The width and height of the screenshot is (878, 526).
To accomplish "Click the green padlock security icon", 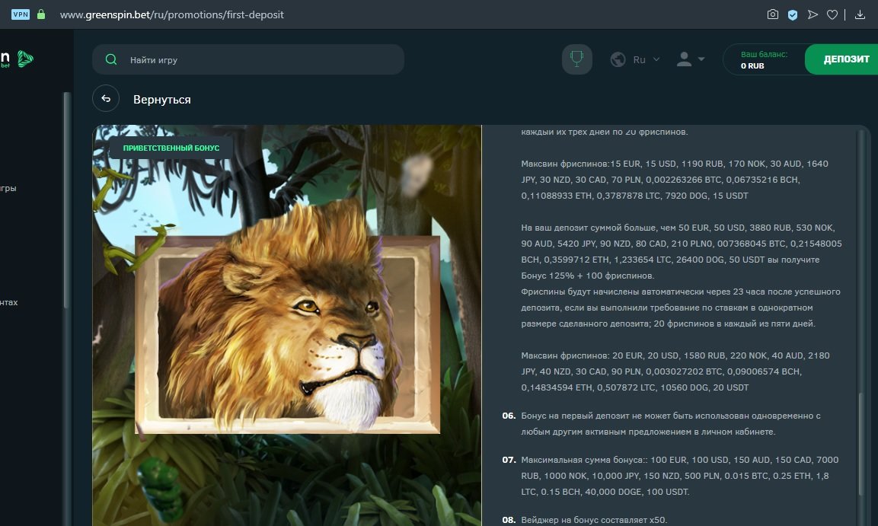I will click(x=41, y=14).
